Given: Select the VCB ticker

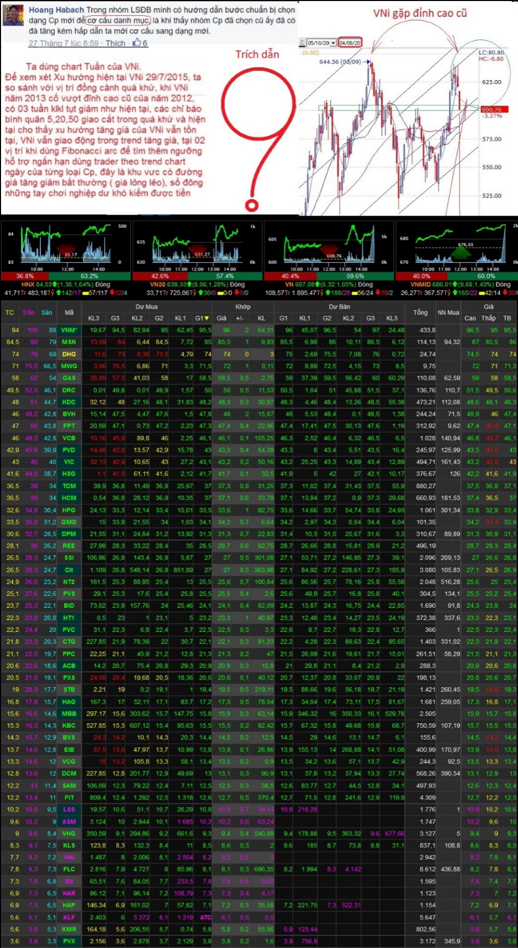Looking at the screenshot, I should click(x=69, y=438).
